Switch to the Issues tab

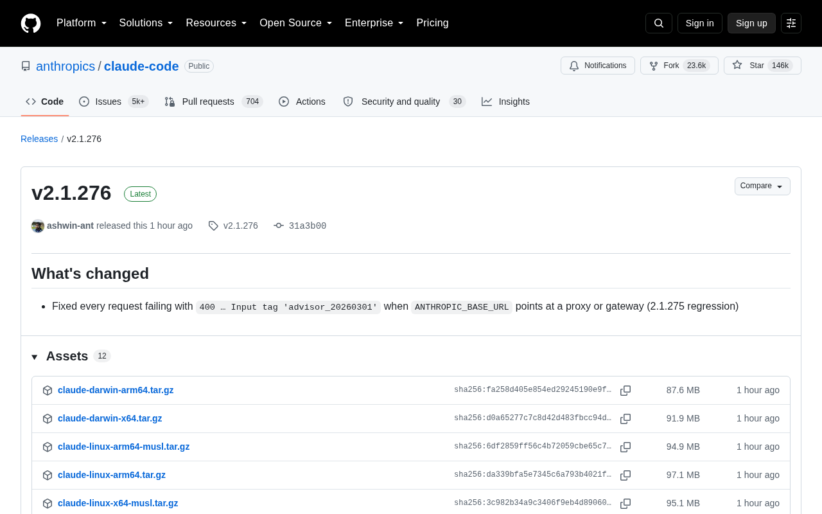[114, 102]
